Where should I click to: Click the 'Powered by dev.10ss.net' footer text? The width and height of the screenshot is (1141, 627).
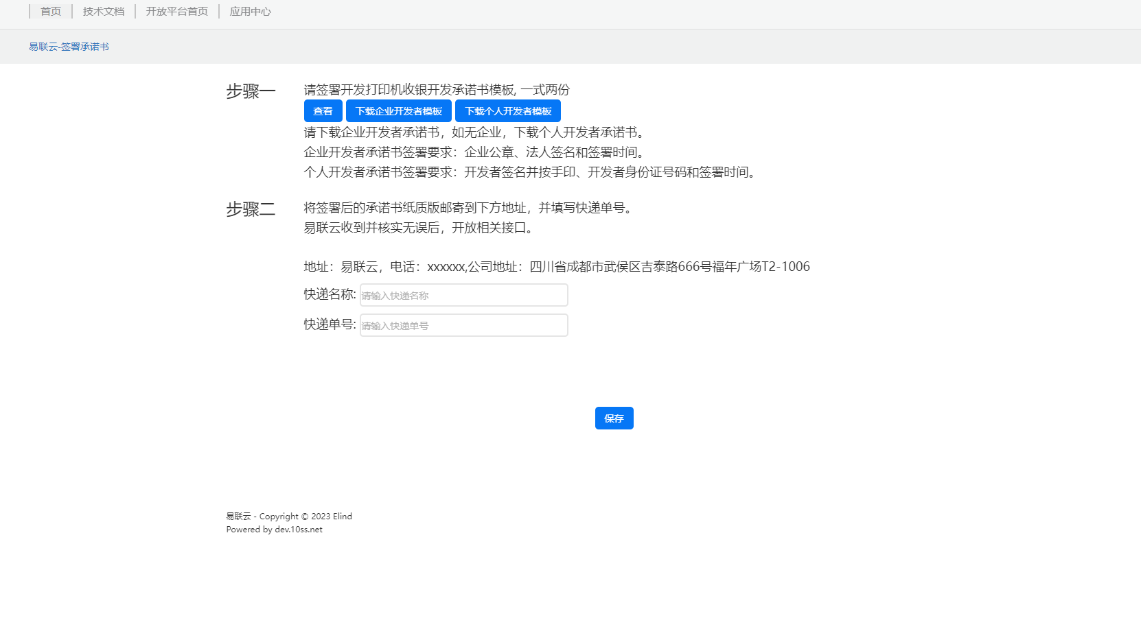pyautogui.click(x=274, y=530)
